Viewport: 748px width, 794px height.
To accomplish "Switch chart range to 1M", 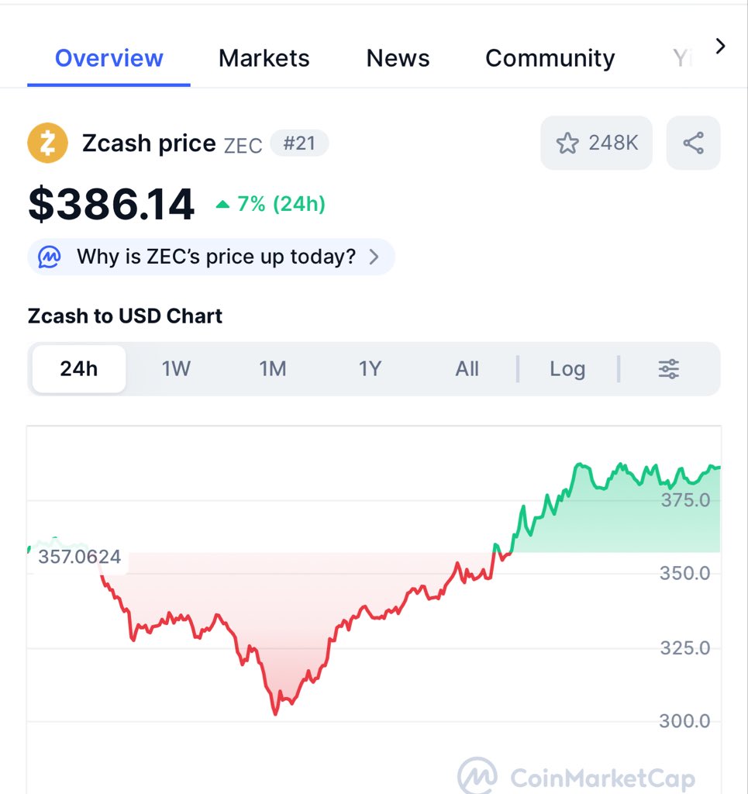I will click(x=273, y=369).
